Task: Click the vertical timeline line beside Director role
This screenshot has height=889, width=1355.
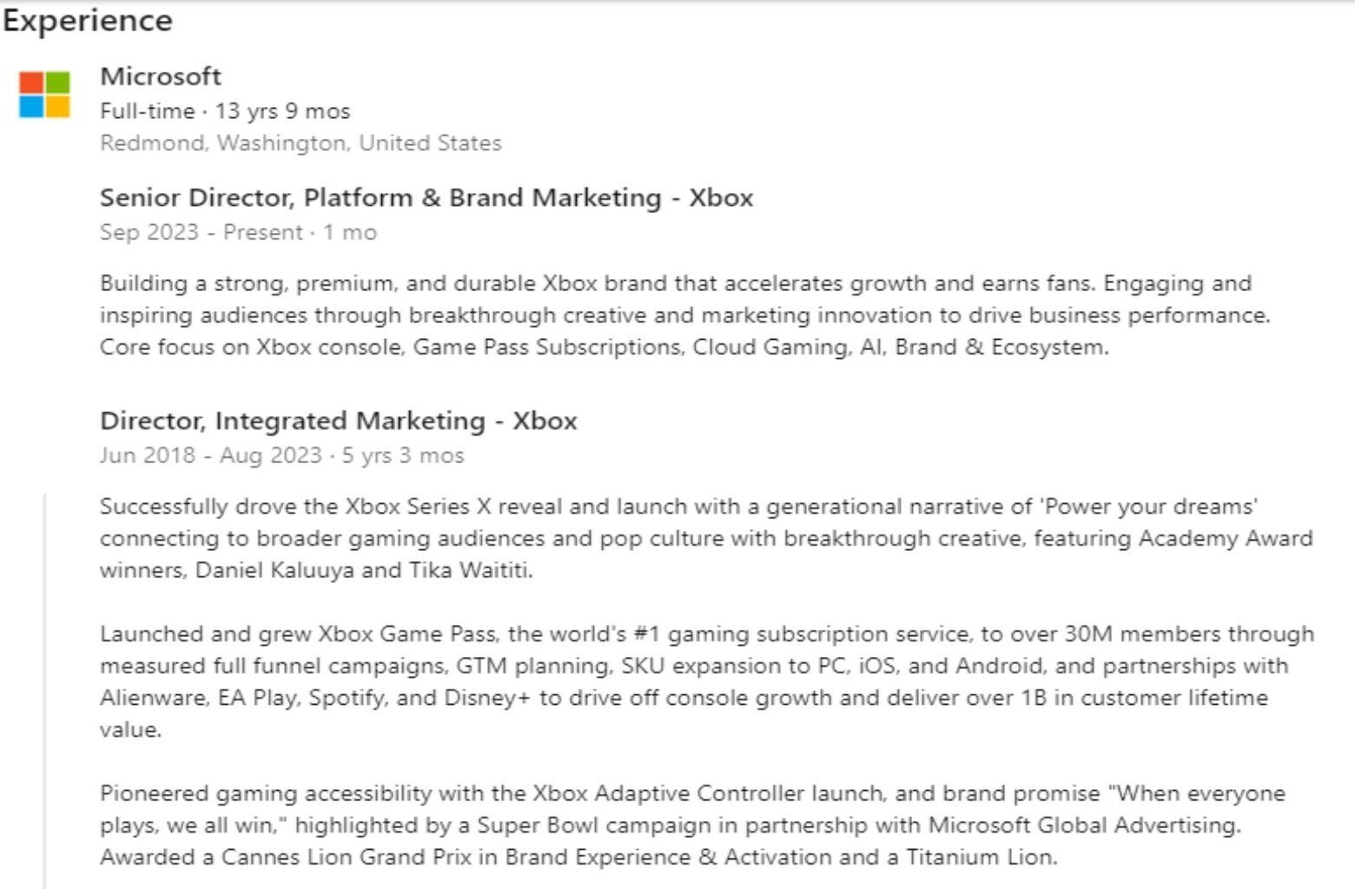Action: click(45, 691)
